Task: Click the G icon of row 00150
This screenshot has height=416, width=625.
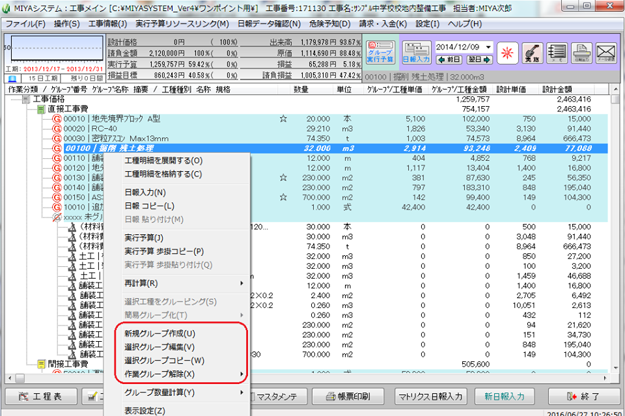Action: coord(57,197)
